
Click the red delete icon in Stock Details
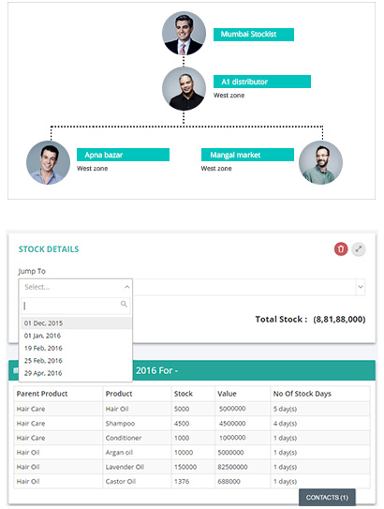[x=341, y=249]
